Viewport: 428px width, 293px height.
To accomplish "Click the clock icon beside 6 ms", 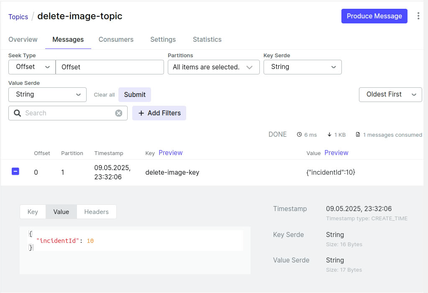I will (x=299, y=135).
